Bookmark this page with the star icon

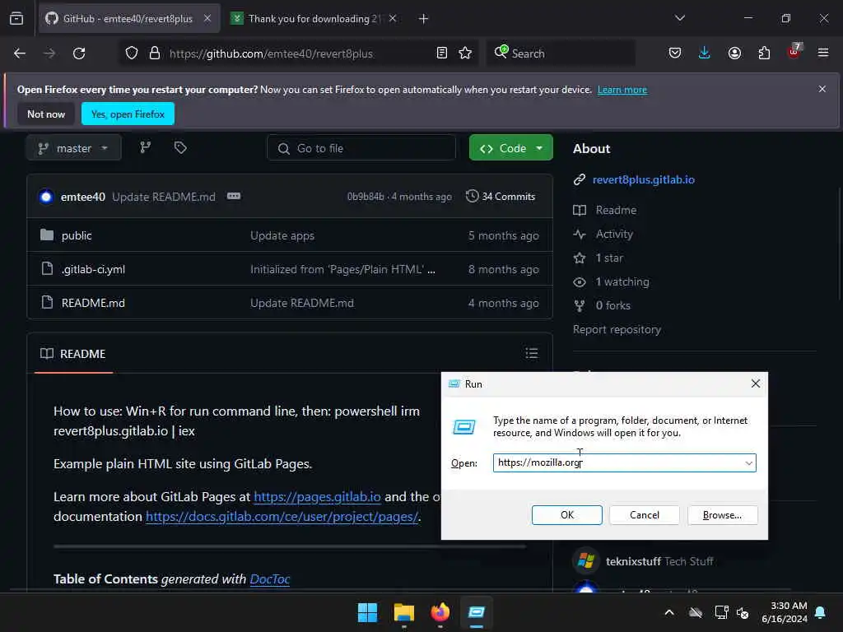(465, 53)
